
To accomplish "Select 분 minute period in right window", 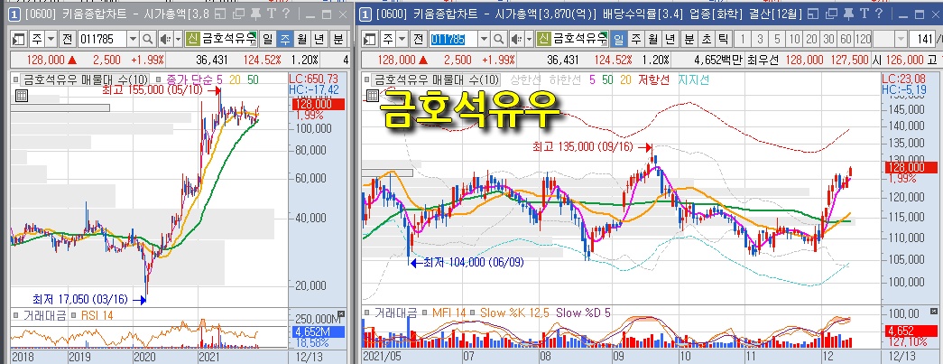I will (x=689, y=40).
